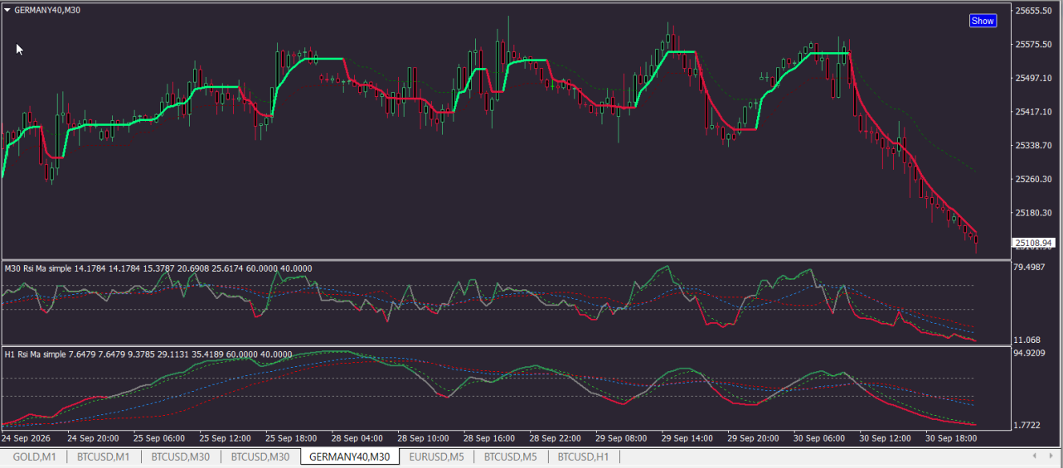Click the 24 Sep 2026 time axis label
This screenshot has height=468, width=1063.
(27, 438)
